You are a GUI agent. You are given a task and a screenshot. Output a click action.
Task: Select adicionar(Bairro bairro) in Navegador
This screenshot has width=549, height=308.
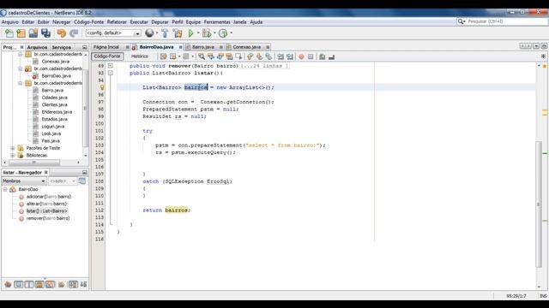49,197
